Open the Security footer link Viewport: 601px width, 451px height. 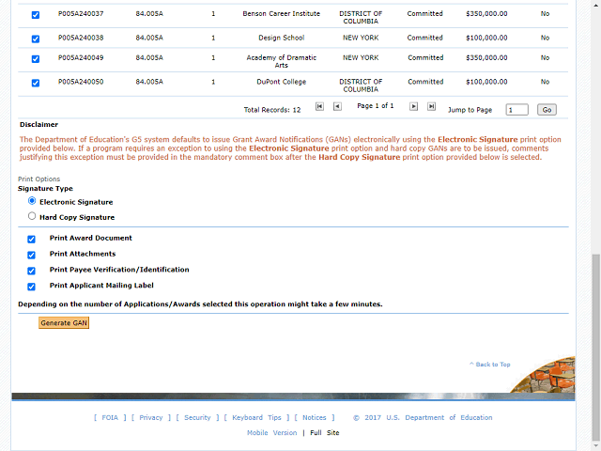point(197,417)
